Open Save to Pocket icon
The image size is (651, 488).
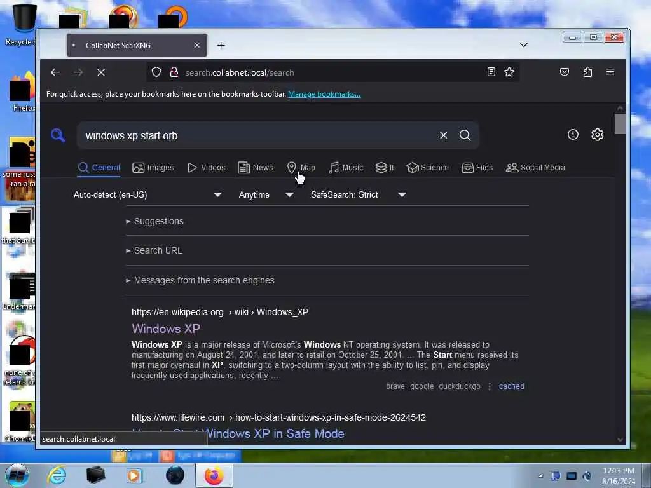coord(565,72)
